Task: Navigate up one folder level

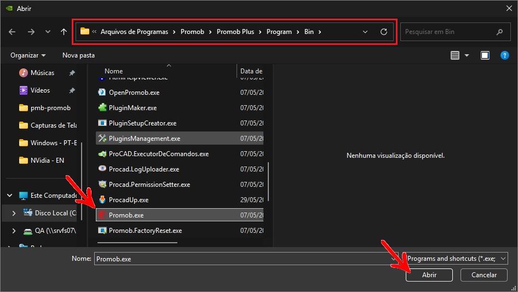Action: [x=64, y=32]
